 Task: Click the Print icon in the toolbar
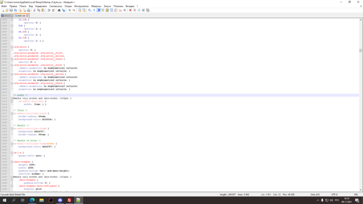point(29,10)
